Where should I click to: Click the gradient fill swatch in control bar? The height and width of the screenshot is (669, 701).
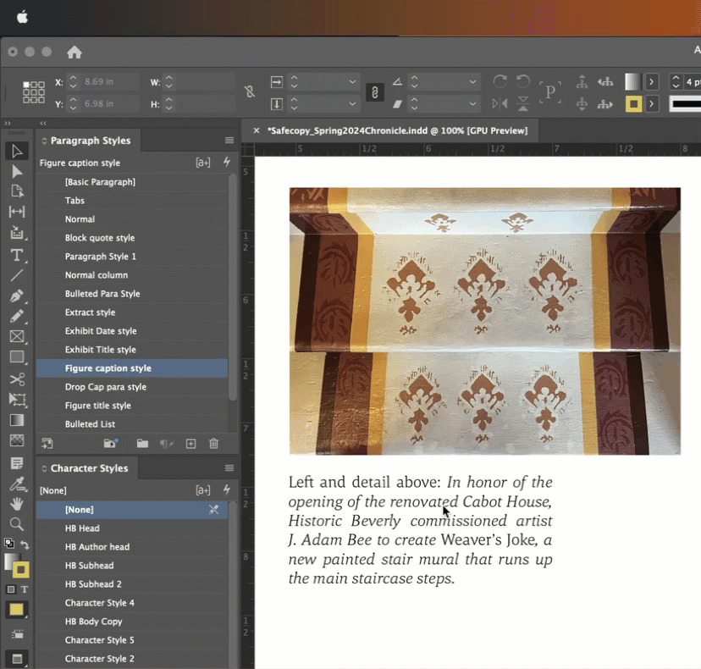point(632,82)
